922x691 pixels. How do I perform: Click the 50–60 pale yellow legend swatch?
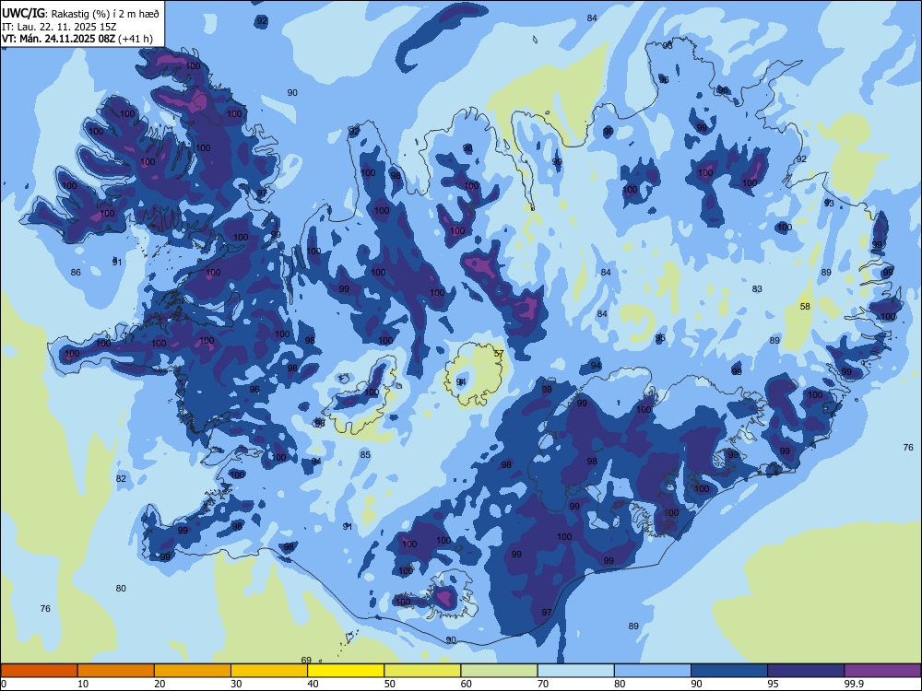423,671
